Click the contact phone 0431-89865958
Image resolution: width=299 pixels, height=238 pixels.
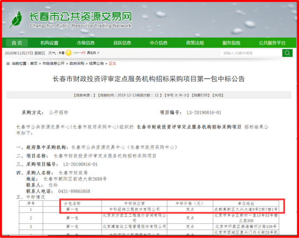[x=74, y=191]
